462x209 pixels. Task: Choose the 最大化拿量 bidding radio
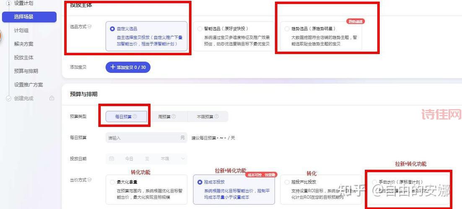(112, 182)
